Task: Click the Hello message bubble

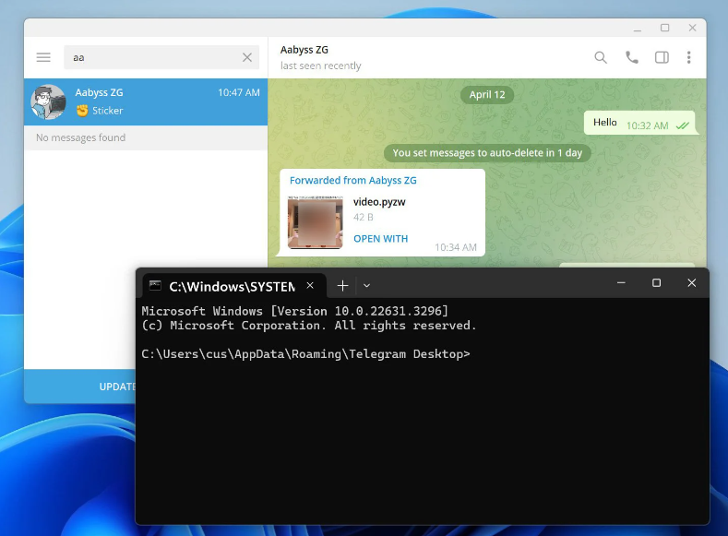Action: tap(605, 123)
